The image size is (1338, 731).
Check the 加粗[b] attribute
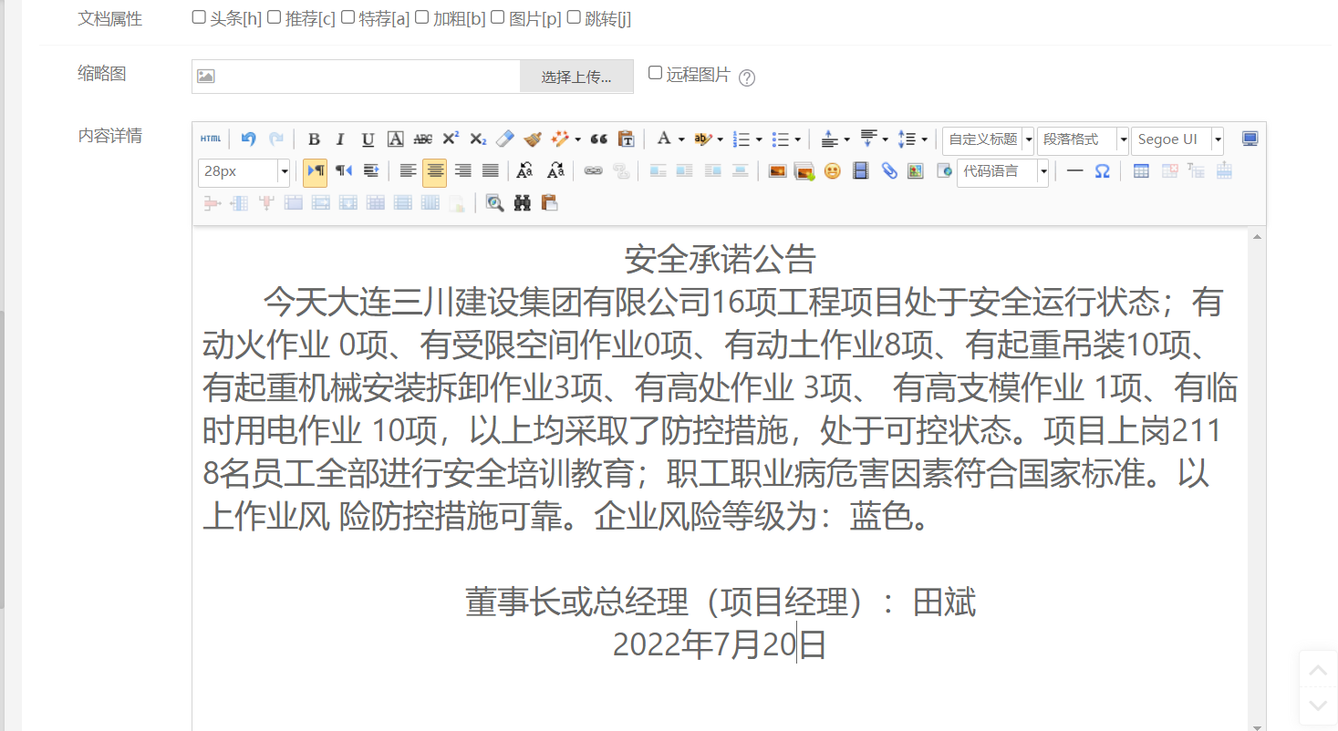[422, 17]
